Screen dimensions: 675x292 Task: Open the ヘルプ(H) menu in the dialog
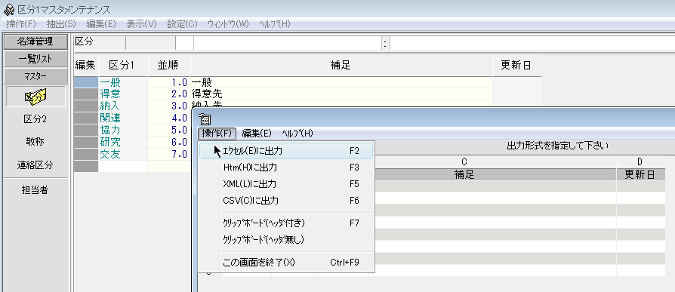click(297, 134)
